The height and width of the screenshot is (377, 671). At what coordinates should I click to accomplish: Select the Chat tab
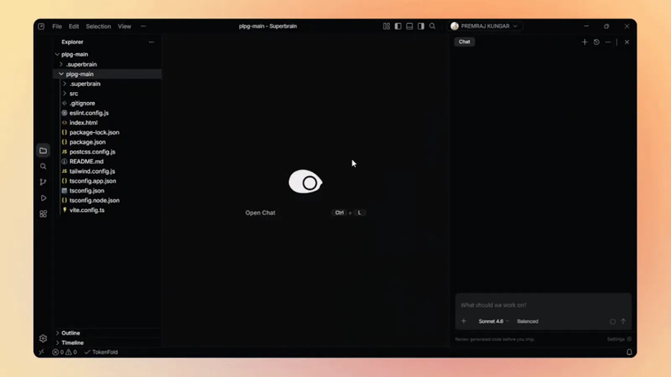[464, 41]
